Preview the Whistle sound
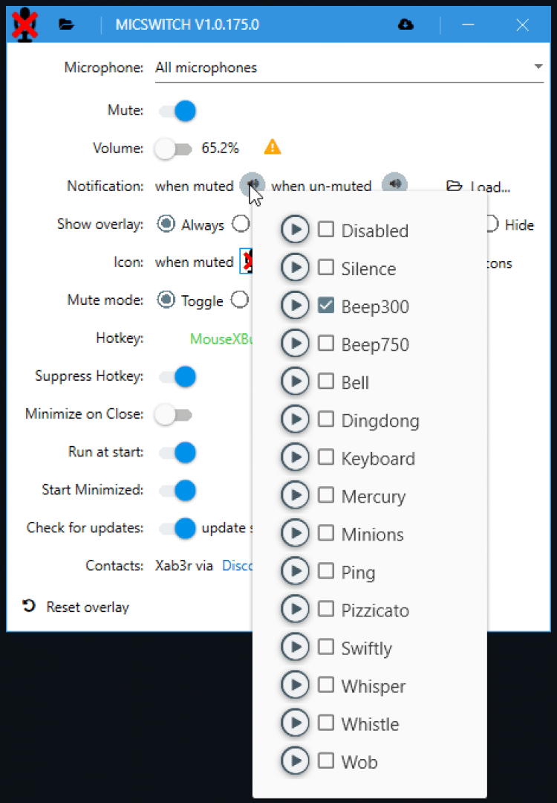This screenshot has width=557, height=803. (x=295, y=723)
